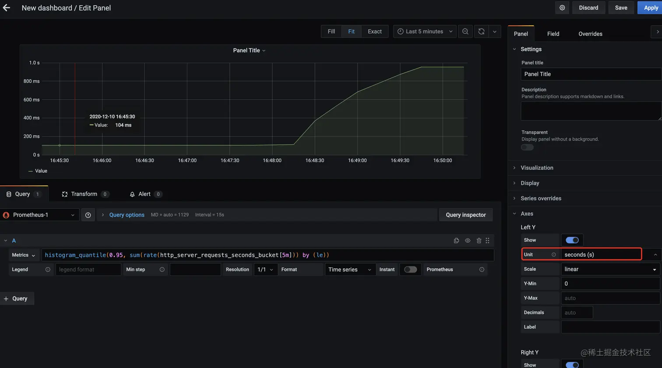Click the drag handle icon of query A
This screenshot has width=662, height=368.
tap(487, 241)
